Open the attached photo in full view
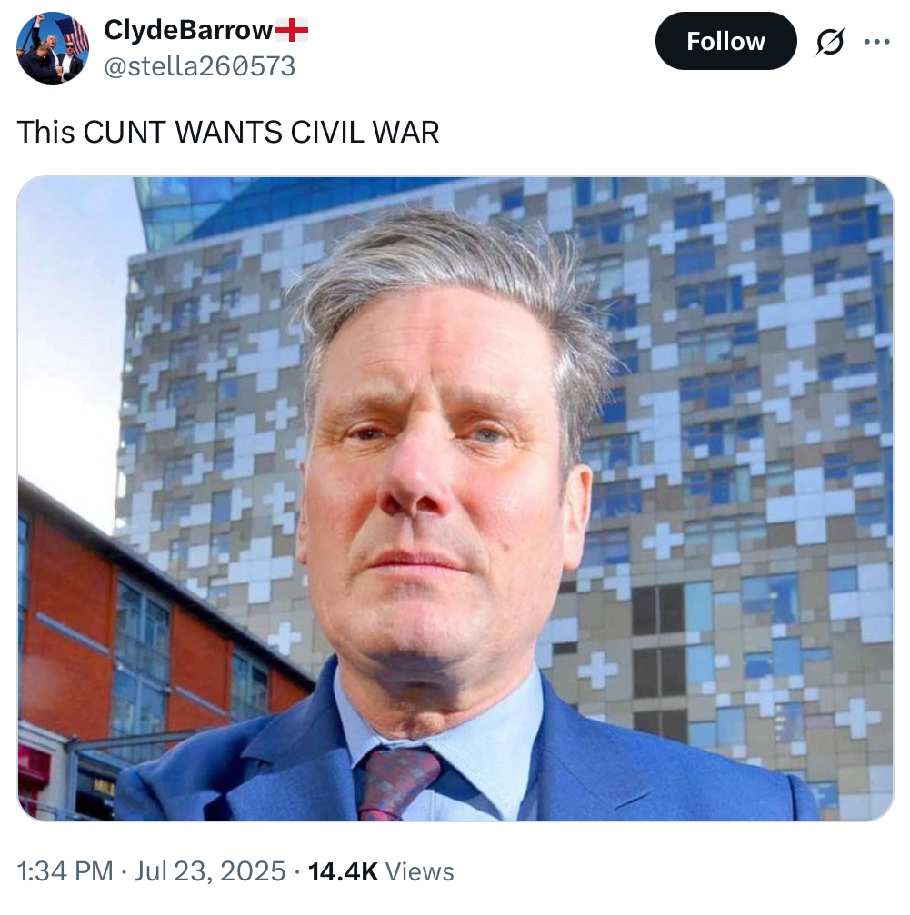910x915 pixels. point(455,499)
